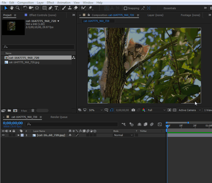The height and width of the screenshot is (183, 212).
Task: Open the Composition menu
Action: coord(25,2)
